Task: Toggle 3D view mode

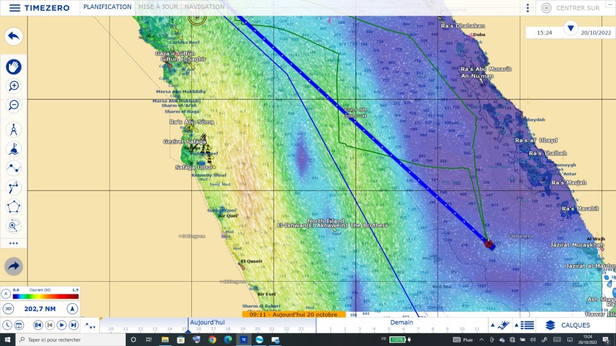Action: (8, 309)
